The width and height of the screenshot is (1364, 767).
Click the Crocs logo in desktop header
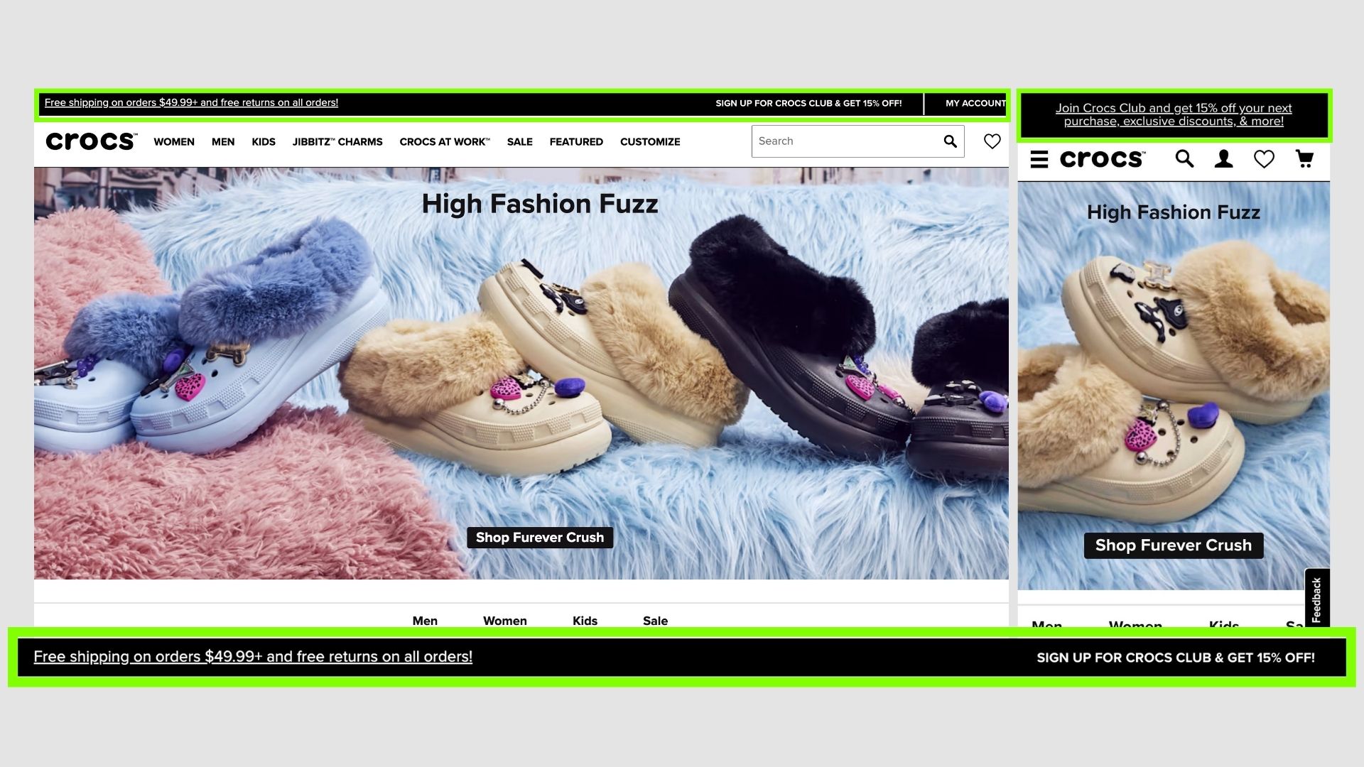coord(91,141)
